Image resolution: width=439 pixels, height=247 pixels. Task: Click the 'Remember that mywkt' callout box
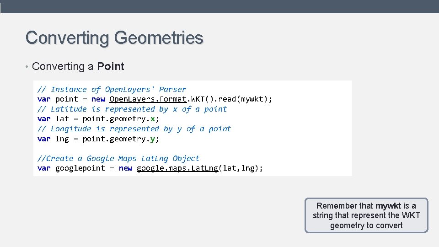(366, 215)
